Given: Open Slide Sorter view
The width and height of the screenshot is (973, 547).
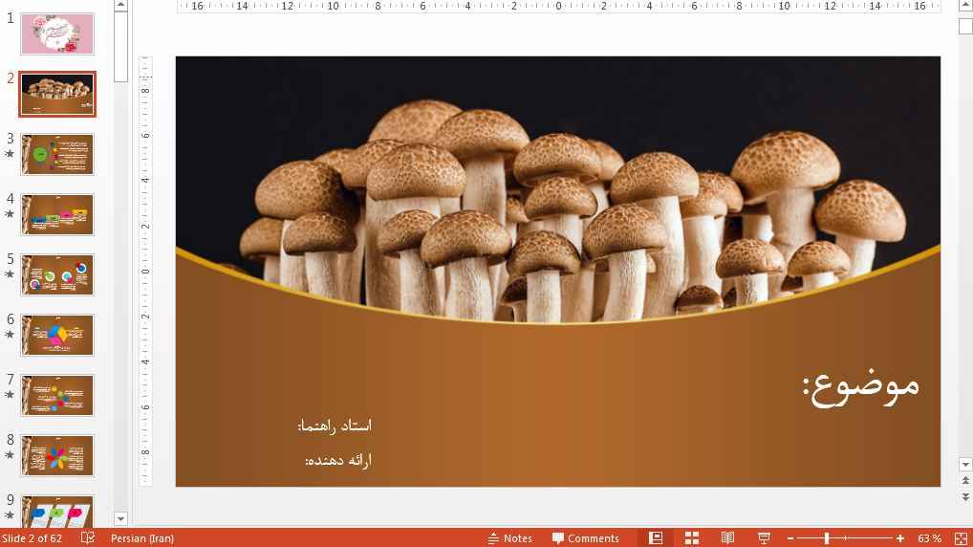Looking at the screenshot, I should (x=692, y=538).
